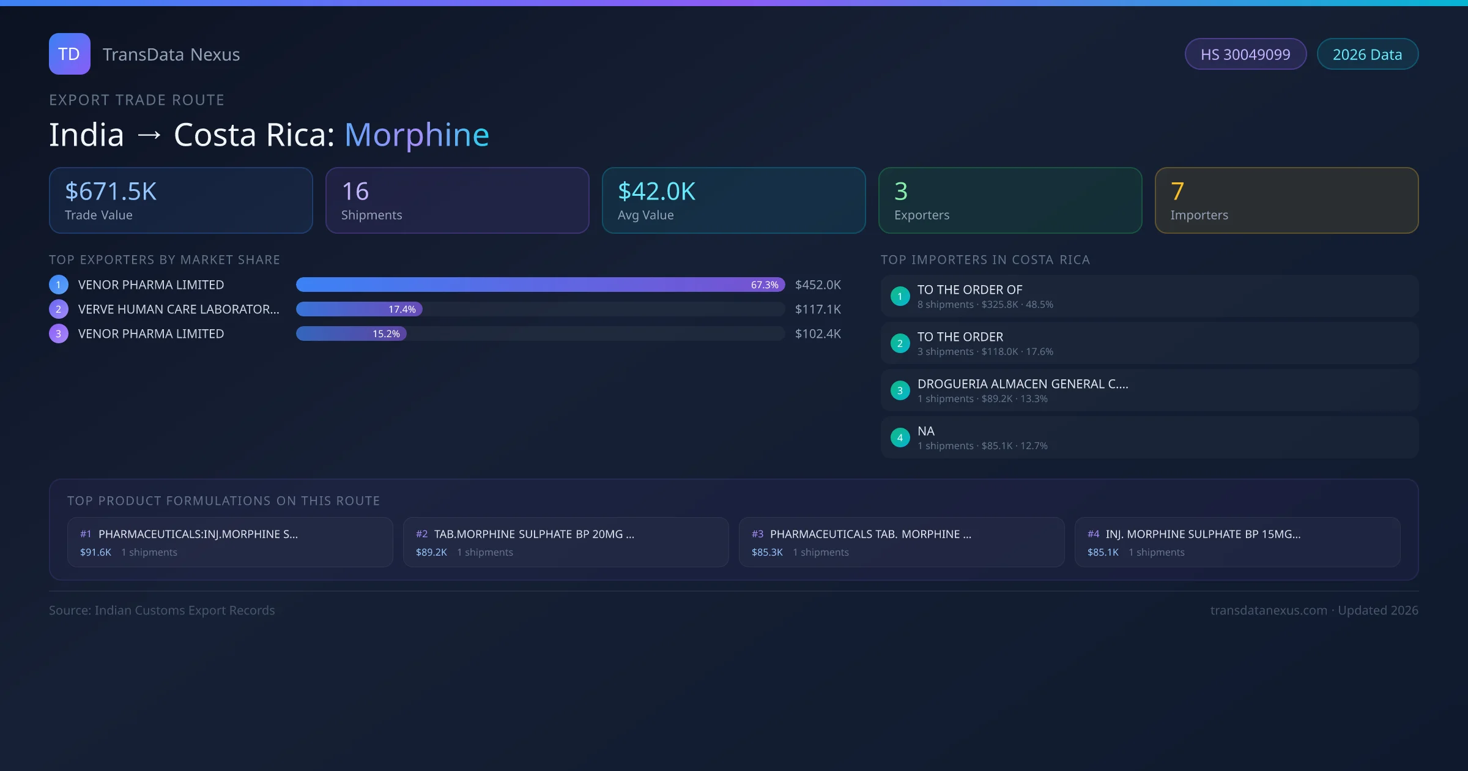
Task: Expand DROGUERIA ALMACEN GENERAL C.... entry
Action: pyautogui.click(x=1022, y=384)
